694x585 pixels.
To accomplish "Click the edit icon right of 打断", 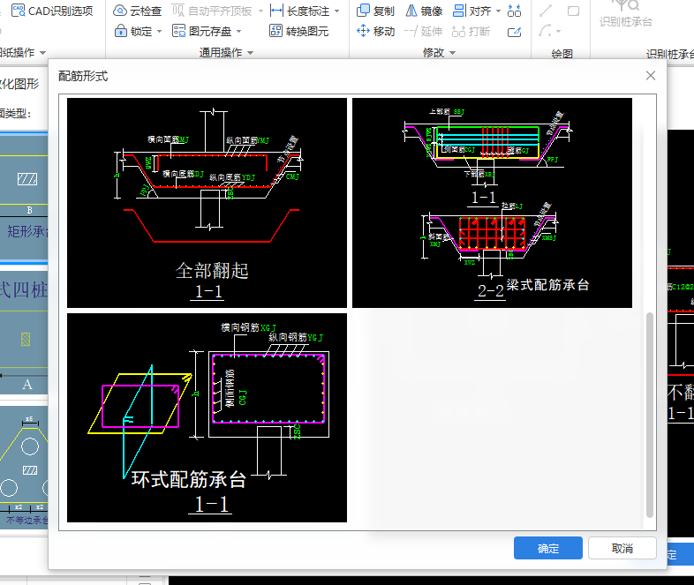I will pyautogui.click(x=514, y=31).
